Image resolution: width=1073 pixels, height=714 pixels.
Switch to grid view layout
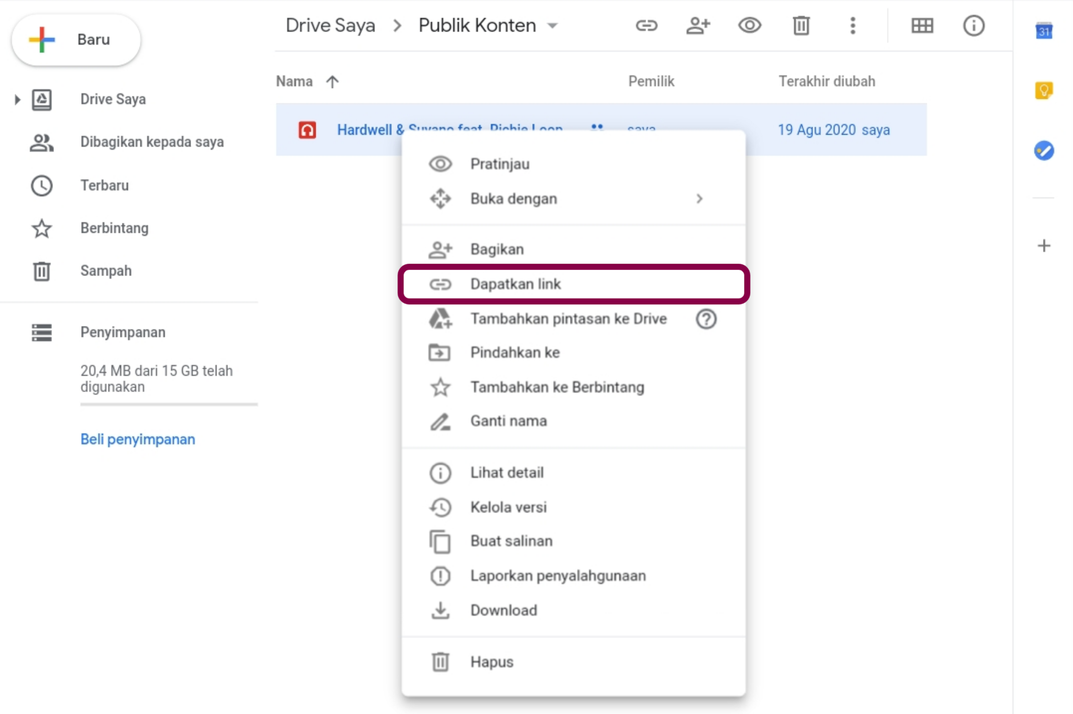pyautogui.click(x=922, y=25)
